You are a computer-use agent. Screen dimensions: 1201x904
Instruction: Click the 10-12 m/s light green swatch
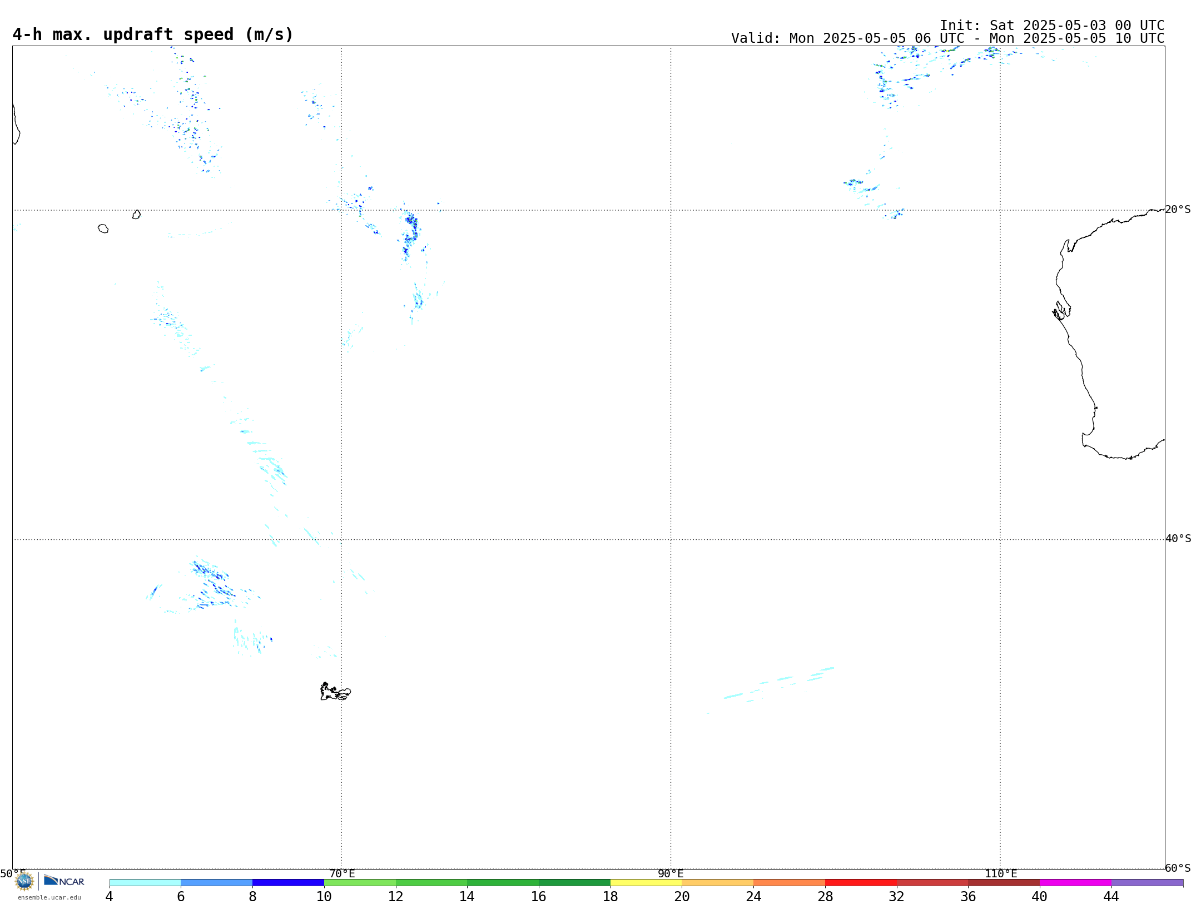pyautogui.click(x=360, y=883)
